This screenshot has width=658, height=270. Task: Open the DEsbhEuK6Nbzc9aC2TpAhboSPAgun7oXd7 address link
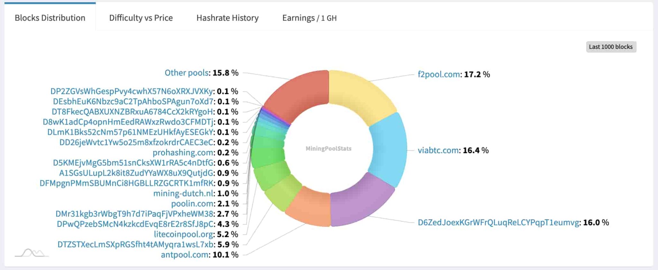(133, 101)
